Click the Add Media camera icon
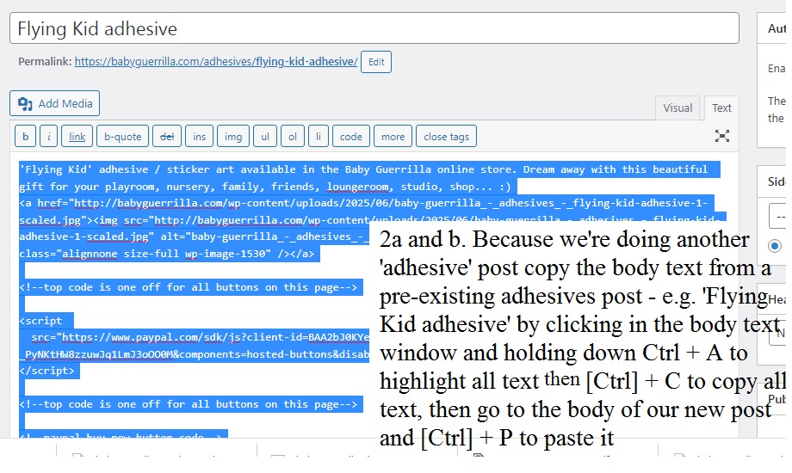The height and width of the screenshot is (473, 792). (25, 103)
